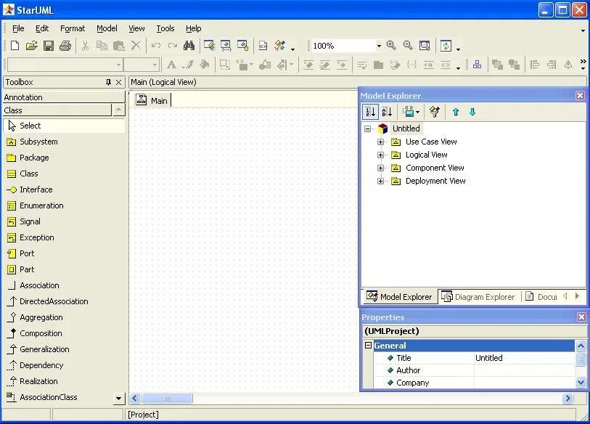Click the Save diskette icon

(49, 46)
